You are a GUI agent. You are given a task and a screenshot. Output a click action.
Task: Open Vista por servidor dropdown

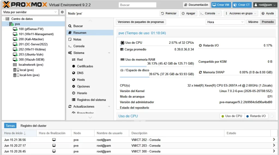pos(30,12)
